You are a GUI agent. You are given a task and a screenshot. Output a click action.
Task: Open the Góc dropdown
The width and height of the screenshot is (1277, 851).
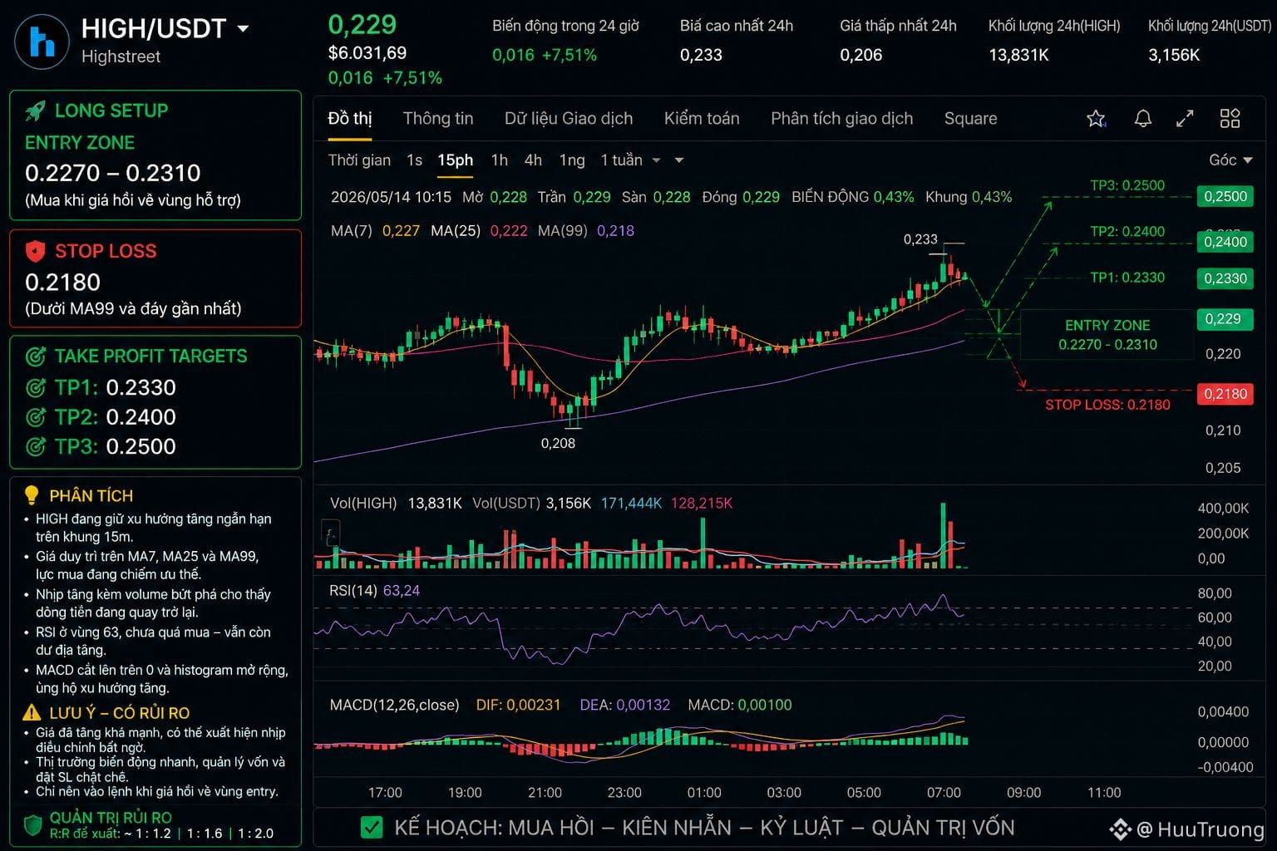[x=1230, y=160]
